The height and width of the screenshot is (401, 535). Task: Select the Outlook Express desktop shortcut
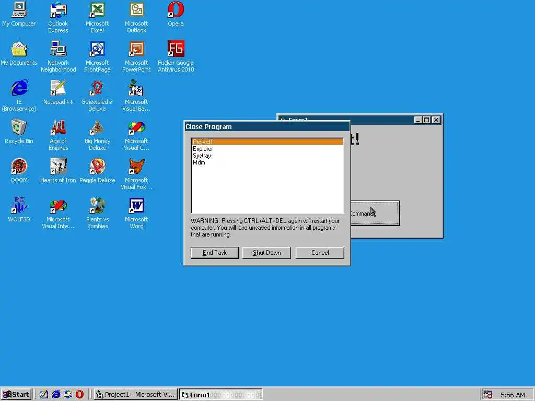click(58, 17)
